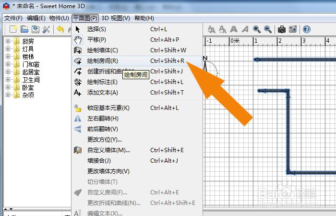
Task: Click the Save home toolbar icon
Action: tap(36, 29)
